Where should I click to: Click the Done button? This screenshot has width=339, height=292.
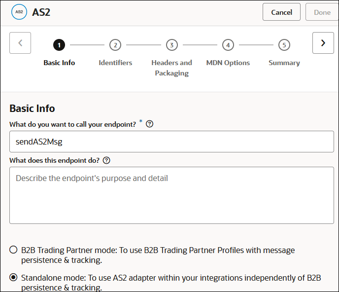(322, 12)
